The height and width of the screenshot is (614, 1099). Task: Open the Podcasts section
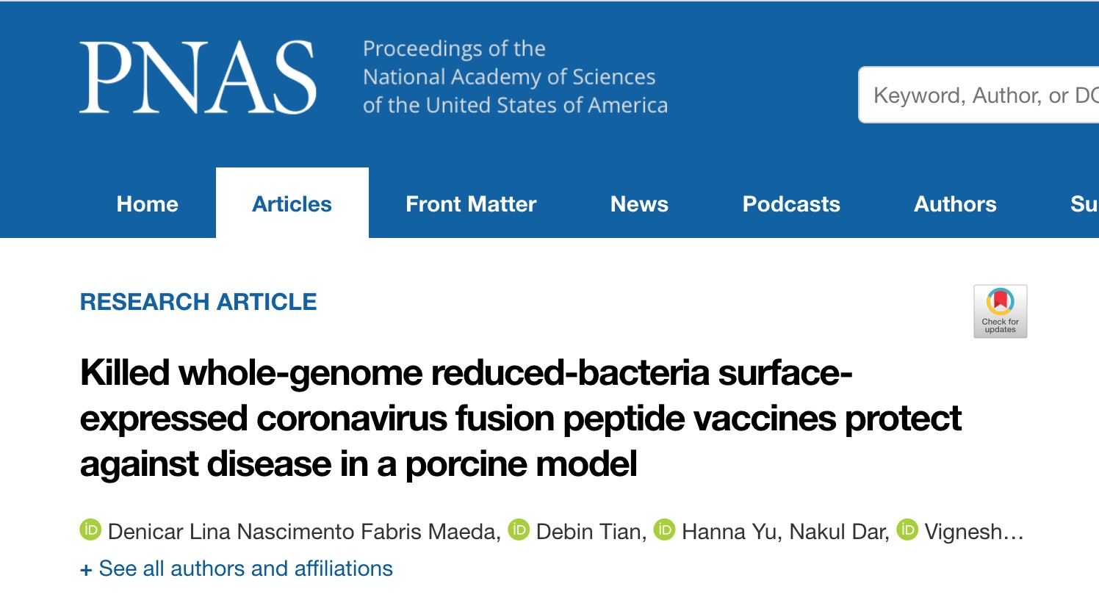[791, 204]
